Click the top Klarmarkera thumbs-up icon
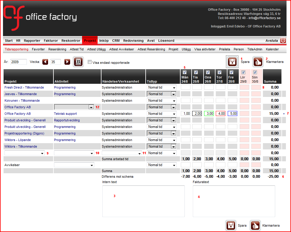The width and height of the screenshot is (291, 232). 258,62
